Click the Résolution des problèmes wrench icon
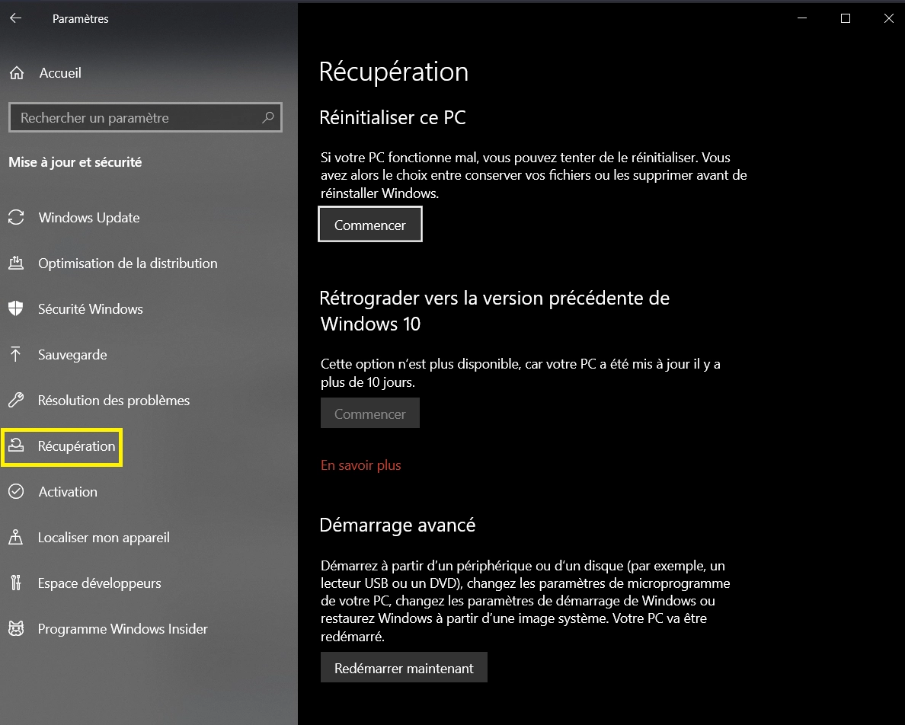 tap(16, 400)
